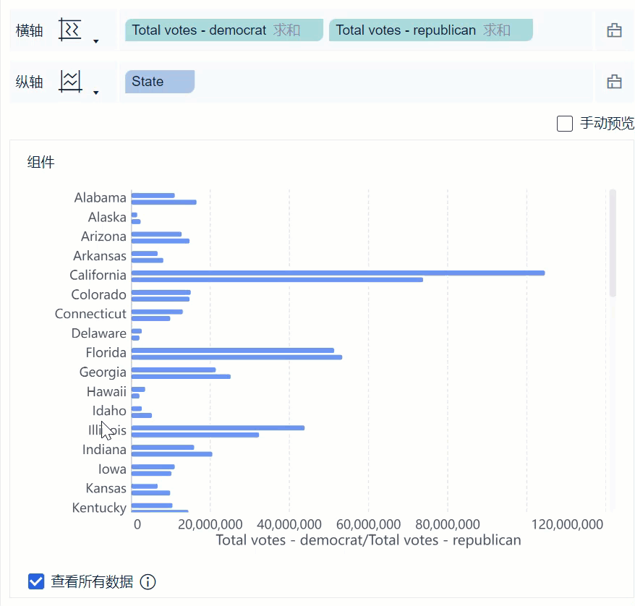Screen dimensions: 635x606
Task: Select the Total votes - democrat field pill
Action: (223, 30)
